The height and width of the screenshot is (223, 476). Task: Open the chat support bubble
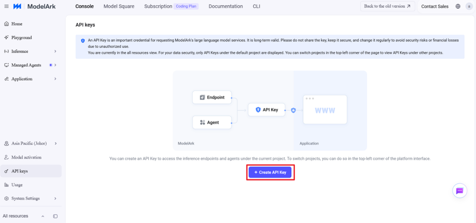460,191
